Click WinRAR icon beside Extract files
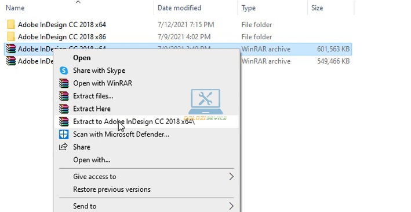The image size is (411, 212). (x=64, y=96)
